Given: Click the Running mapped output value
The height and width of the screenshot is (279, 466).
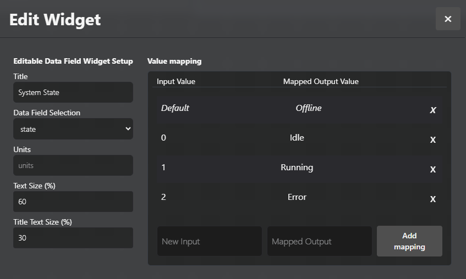Looking at the screenshot, I should tap(297, 168).
